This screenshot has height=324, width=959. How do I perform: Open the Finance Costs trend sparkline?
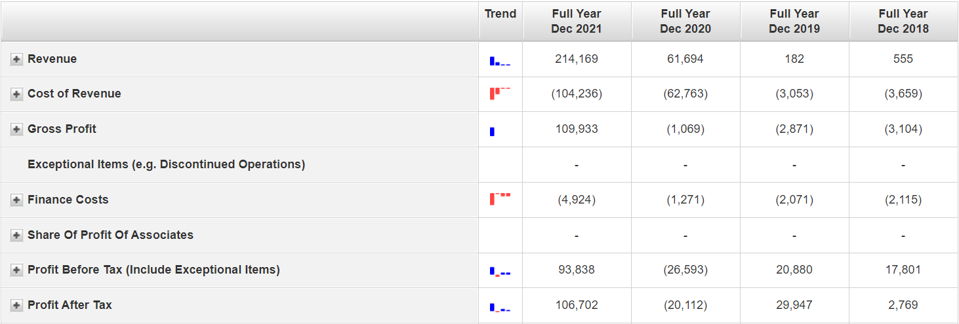tap(500, 198)
